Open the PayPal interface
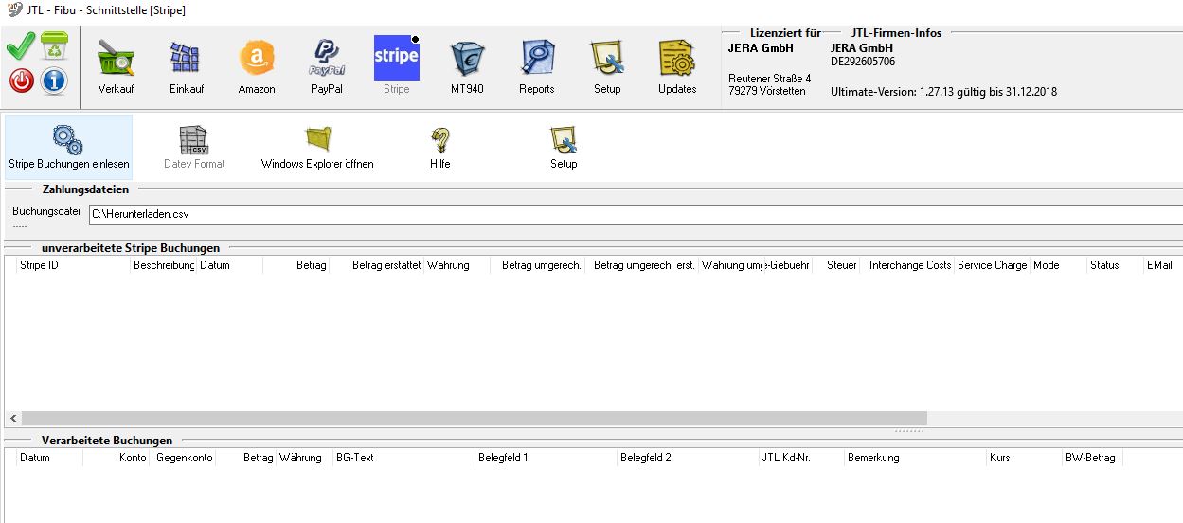Screen dimensions: 1183x523 (326, 66)
